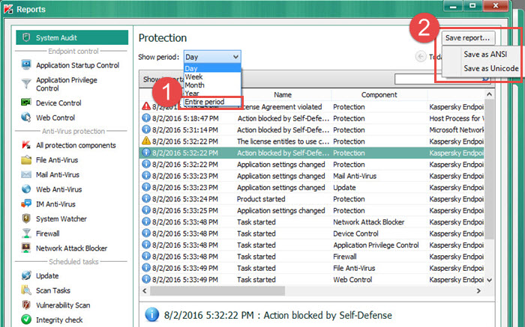The image size is (525, 327).
Task: Click the Application Privilege Control funnel icon
Action: click(26, 84)
